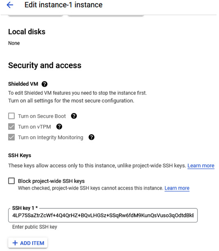Enable the Turn on Secure Boot checkbox
This screenshot has height=251, width=219.
click(x=12, y=116)
